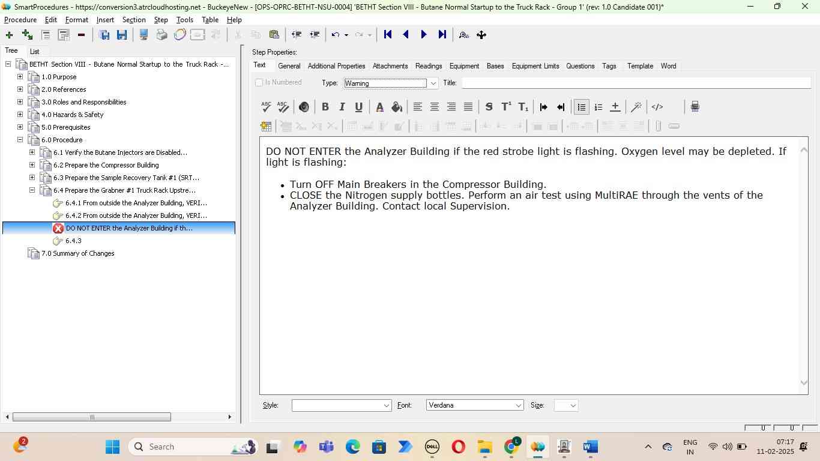
Task: Open the fill color bucket
Action: 397,107
